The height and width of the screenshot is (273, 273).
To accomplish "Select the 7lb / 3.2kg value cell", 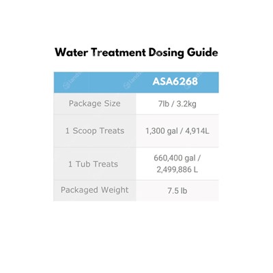I will pos(177,104).
